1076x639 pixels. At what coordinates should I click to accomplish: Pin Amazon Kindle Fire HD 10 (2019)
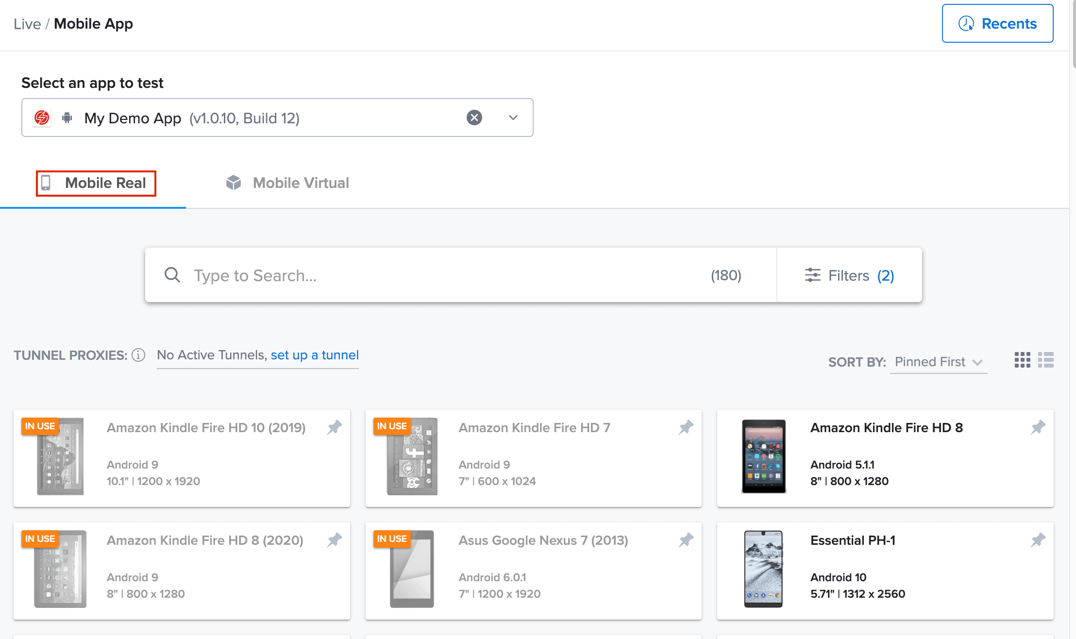click(x=334, y=427)
